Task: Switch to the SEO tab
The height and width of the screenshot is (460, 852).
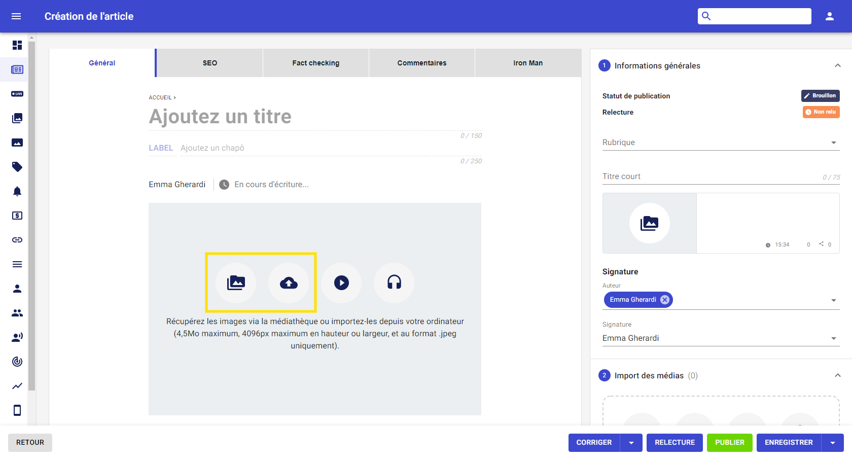Action: (x=209, y=62)
